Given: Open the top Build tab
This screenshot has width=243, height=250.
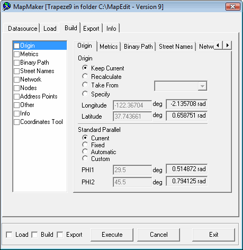Looking at the screenshot, I should (x=70, y=28).
